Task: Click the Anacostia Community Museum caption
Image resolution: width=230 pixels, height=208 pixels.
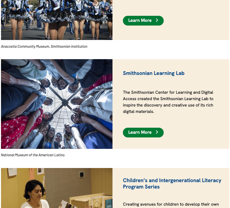Action: [44, 46]
